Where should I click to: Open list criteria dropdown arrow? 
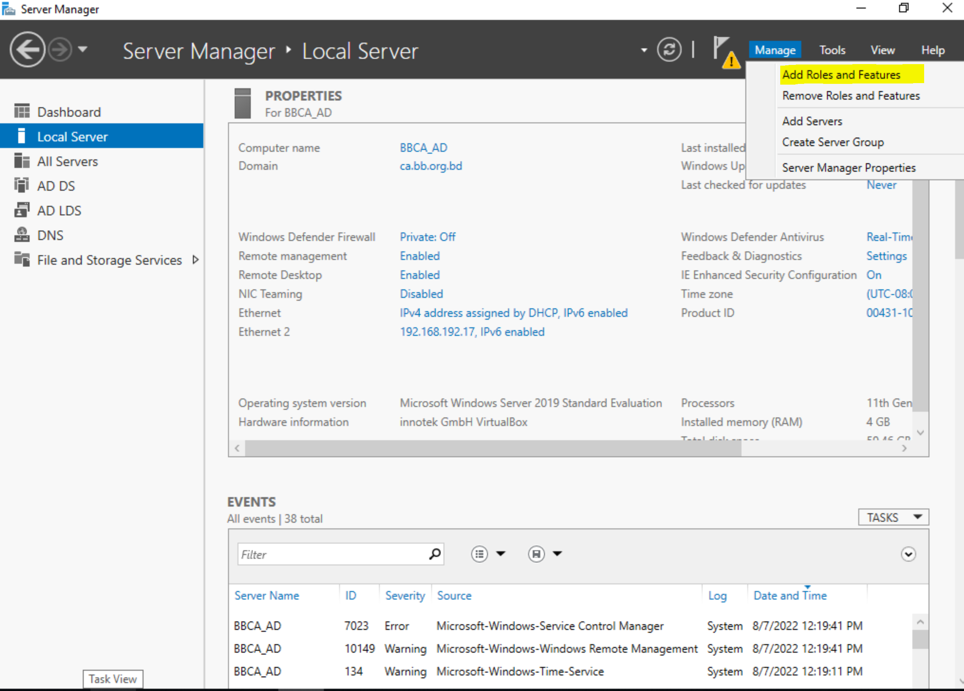(x=501, y=553)
